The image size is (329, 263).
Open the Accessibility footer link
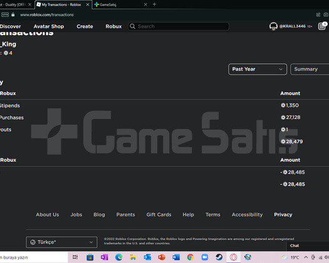pyautogui.click(x=247, y=215)
